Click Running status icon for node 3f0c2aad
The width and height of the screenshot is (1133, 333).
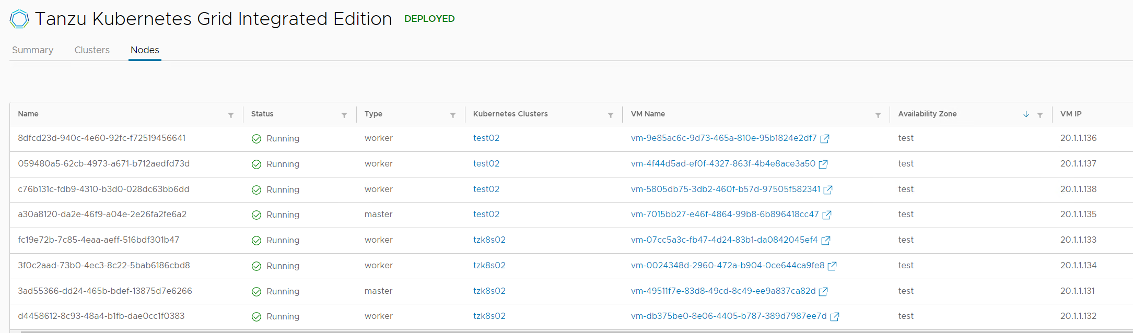tap(256, 266)
